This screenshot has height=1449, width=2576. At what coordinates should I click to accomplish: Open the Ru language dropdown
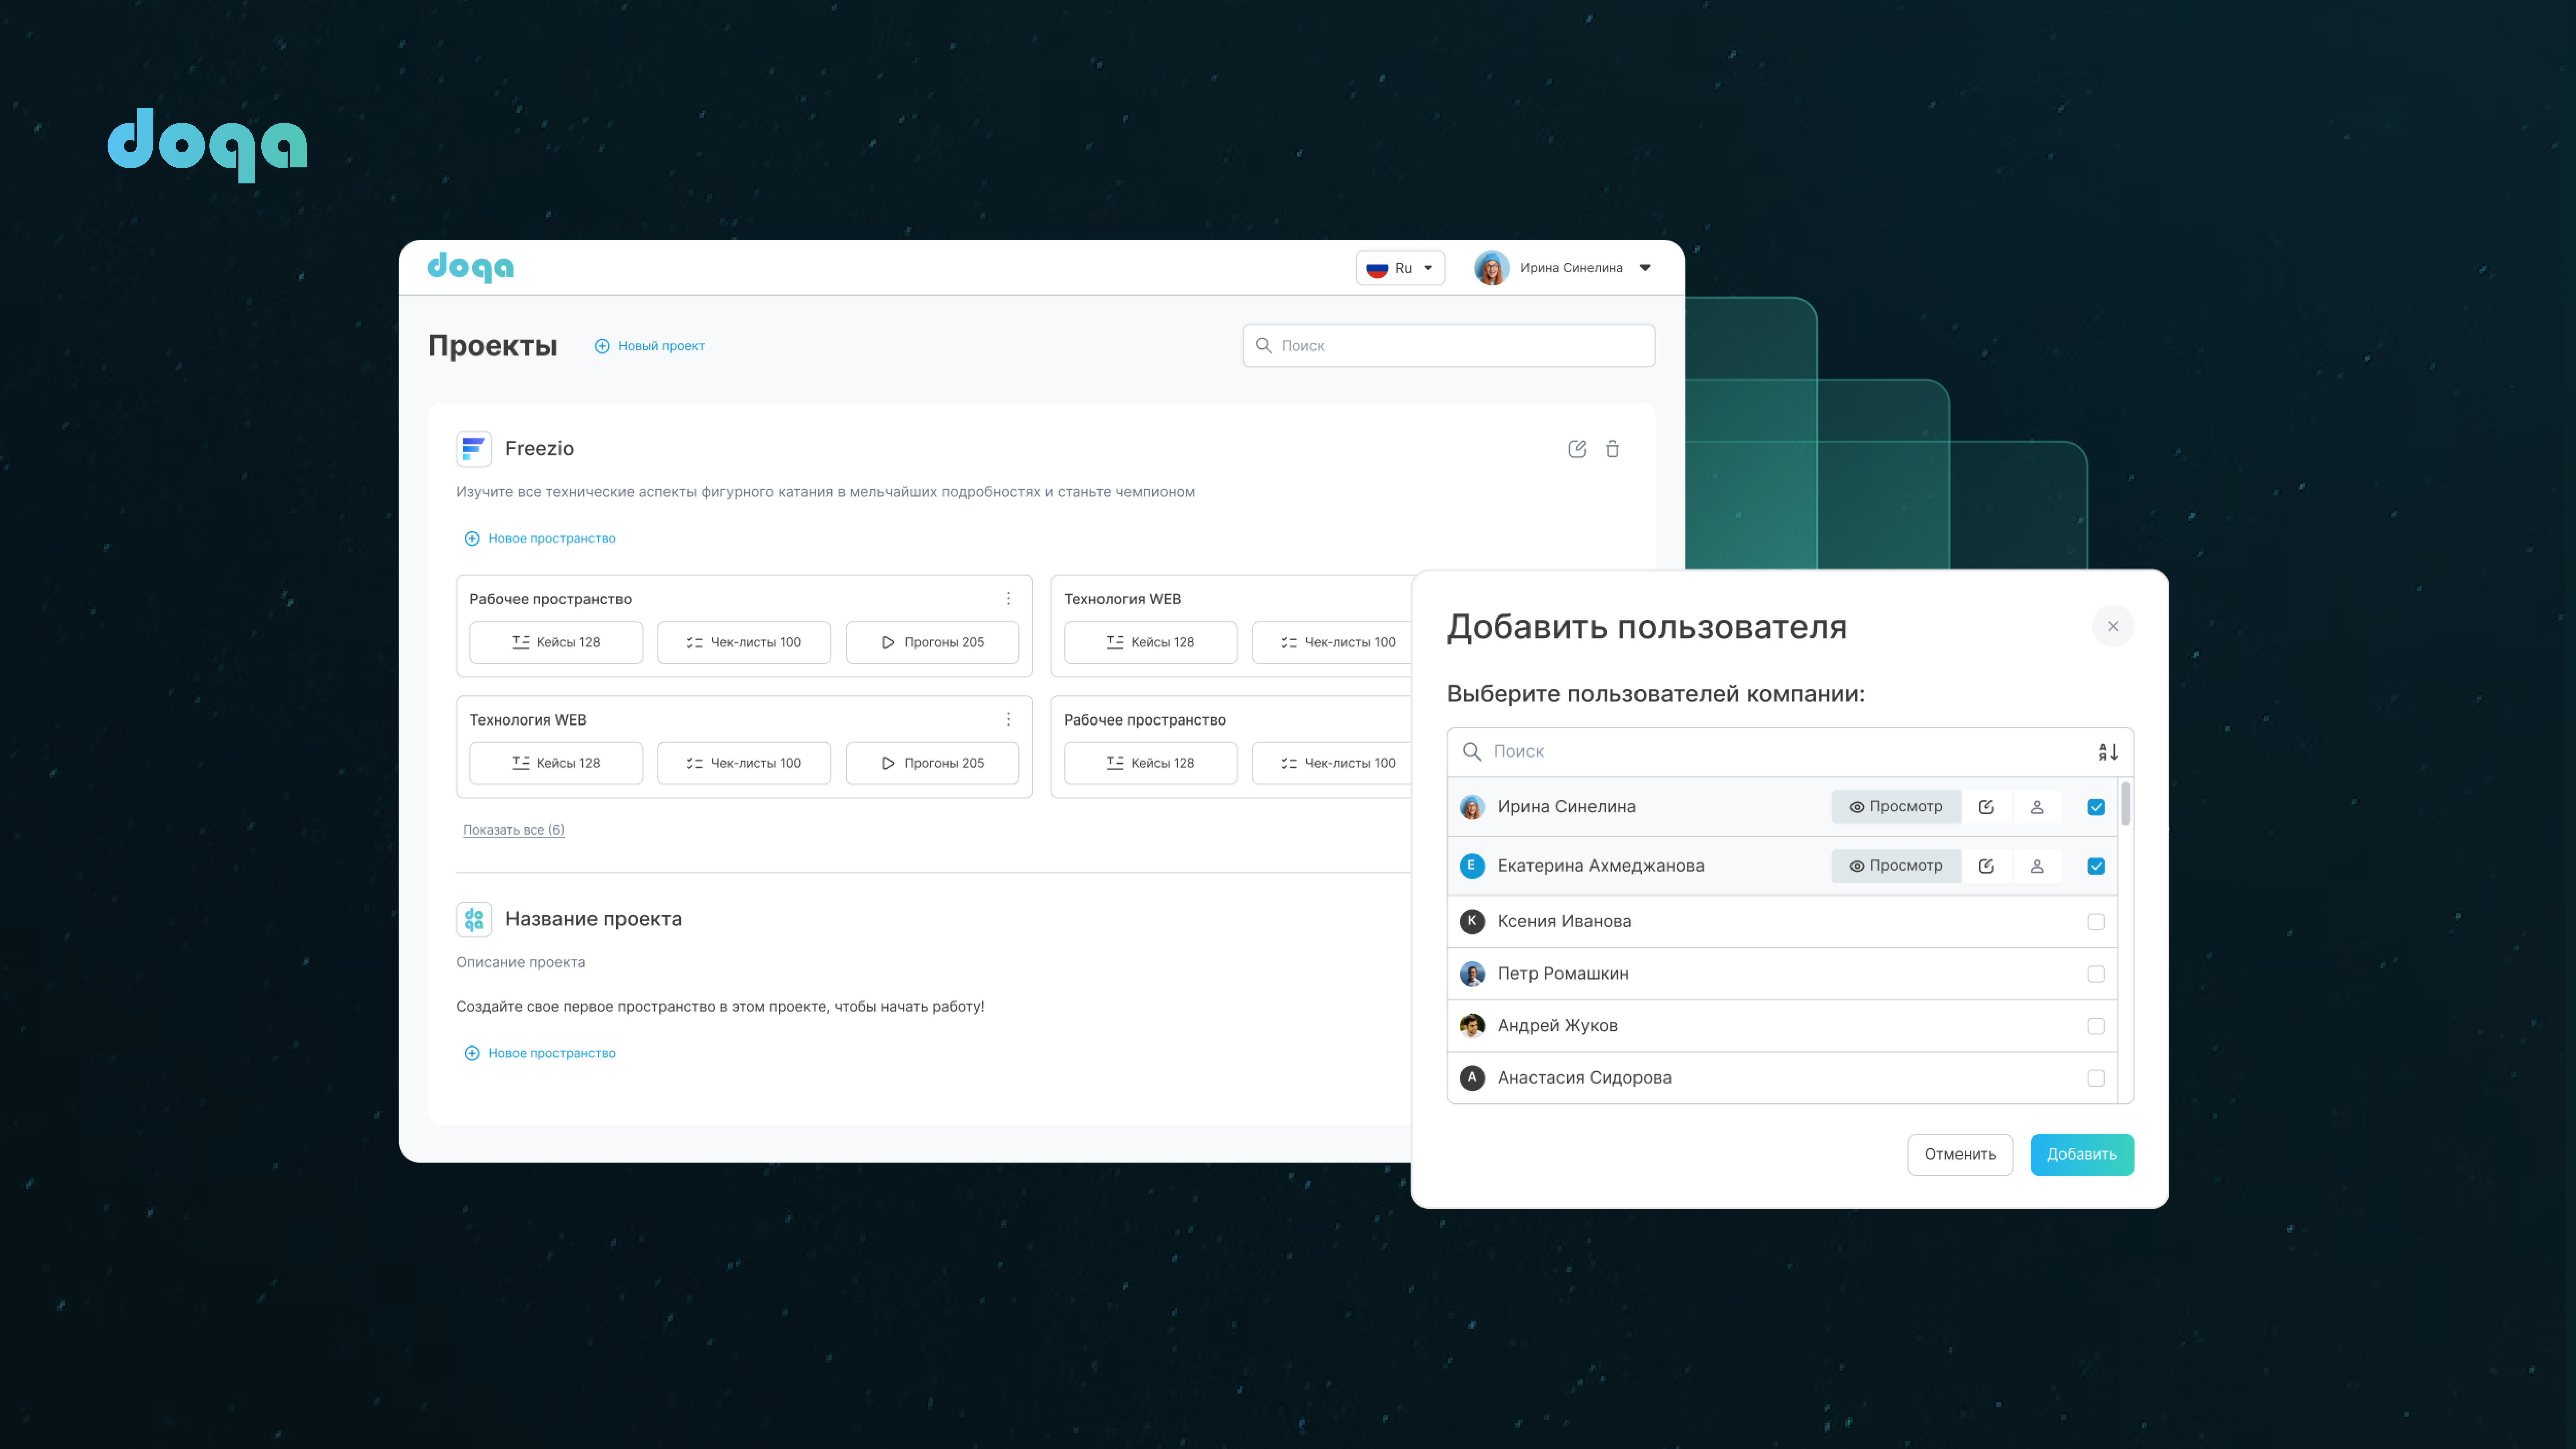[x=1400, y=268]
